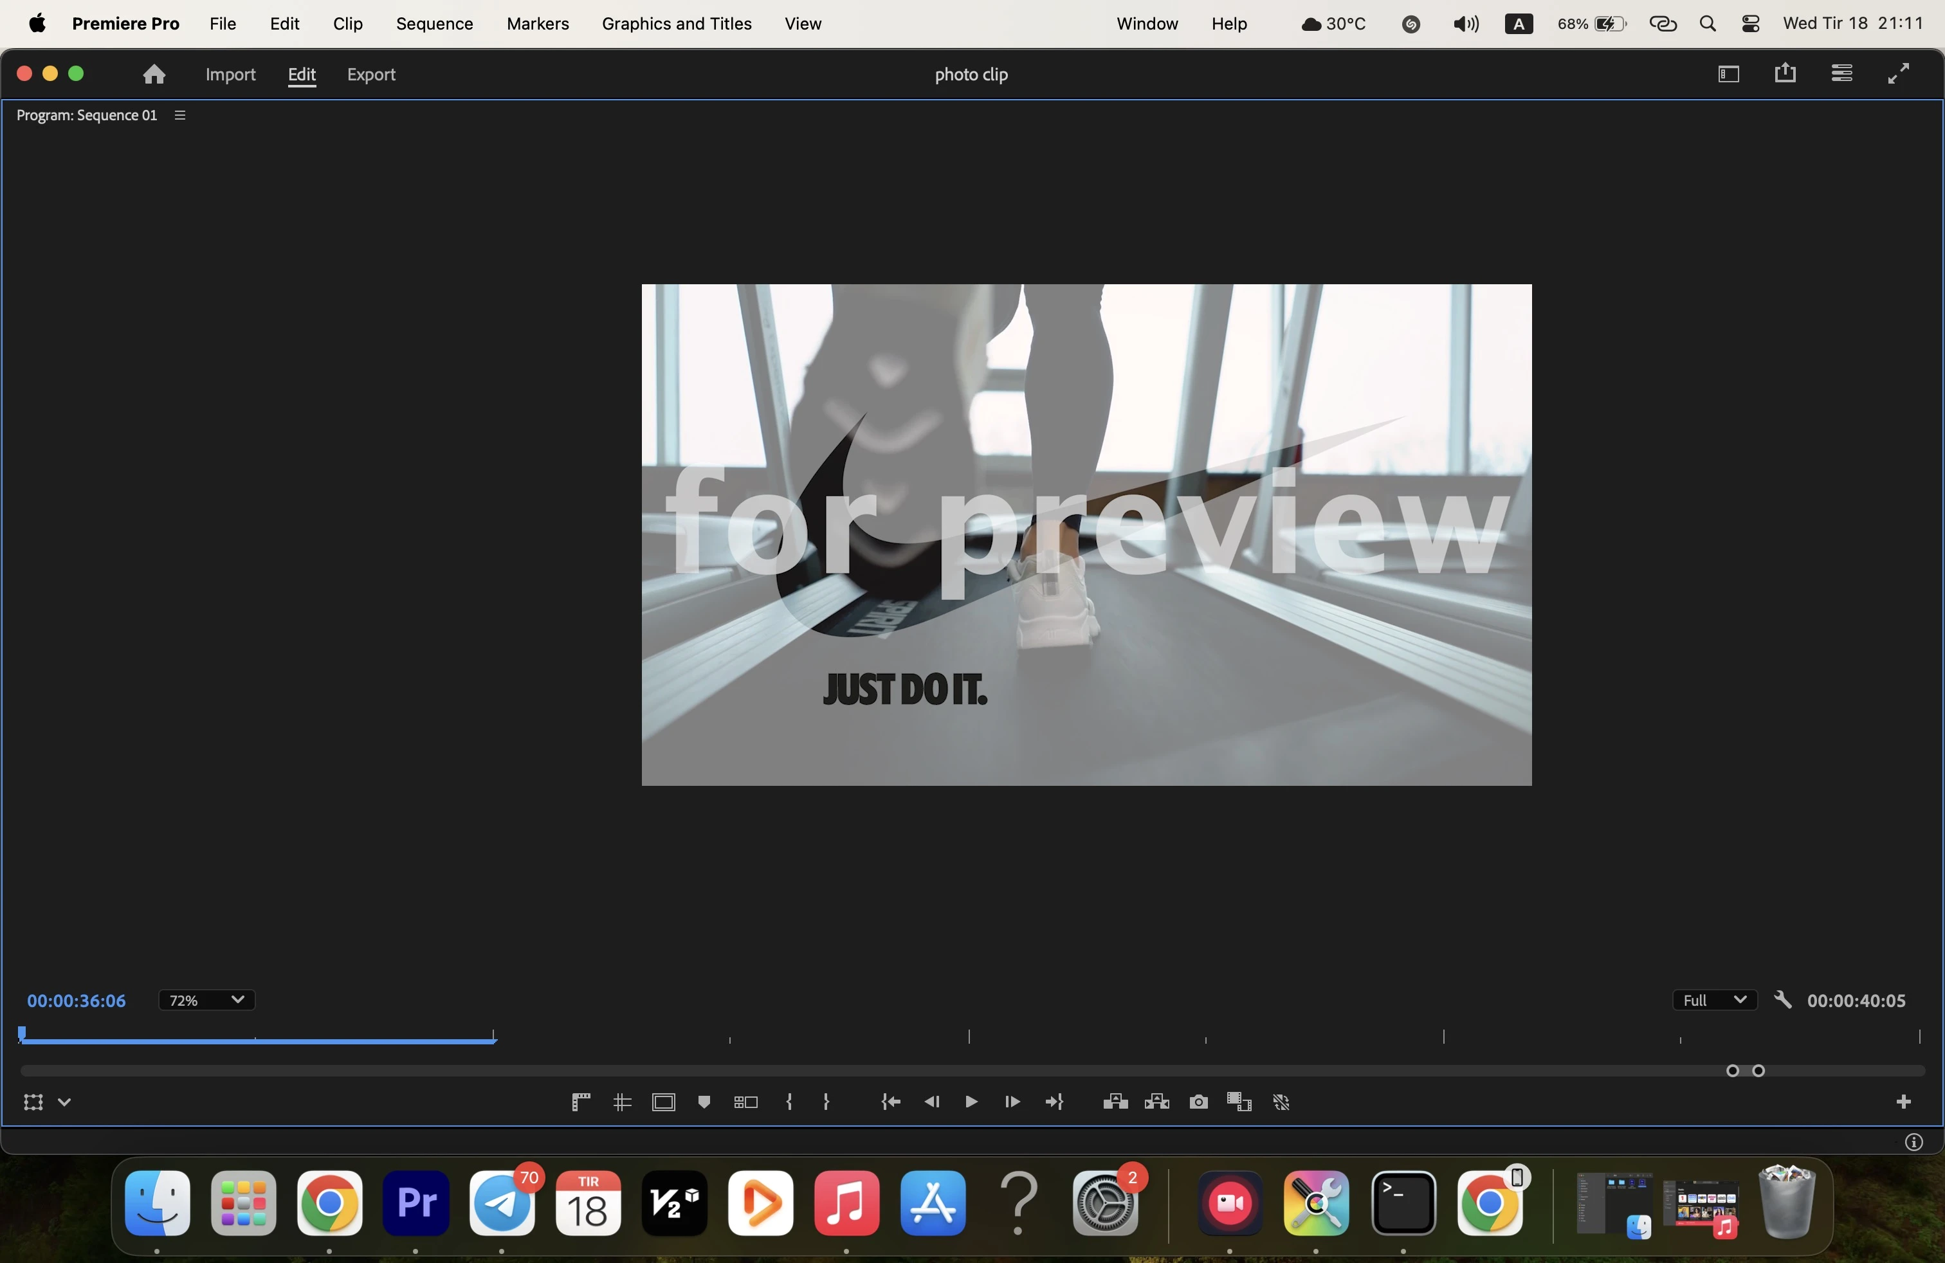
Task: Open the 72% zoom level dropdown
Action: (206, 1000)
